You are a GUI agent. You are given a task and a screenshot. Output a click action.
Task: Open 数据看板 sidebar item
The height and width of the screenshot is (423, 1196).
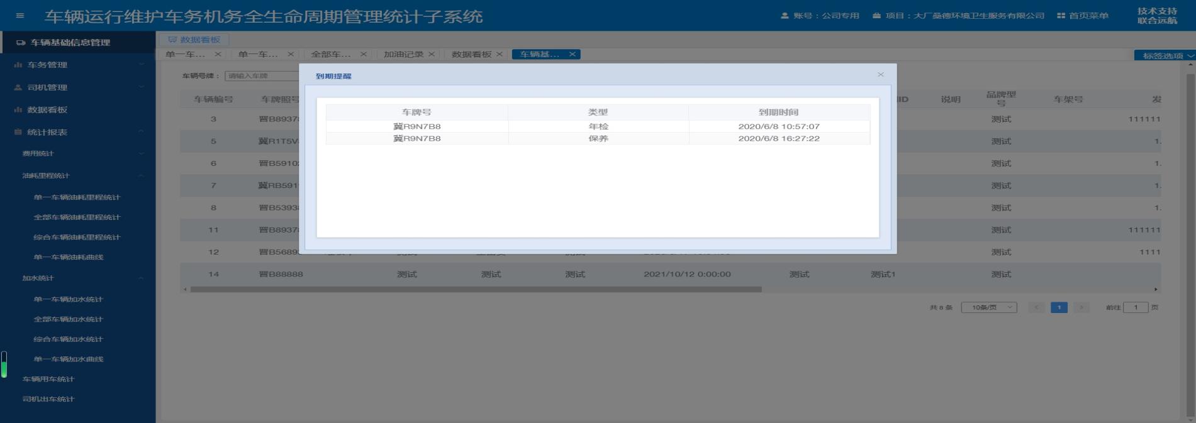(x=78, y=110)
